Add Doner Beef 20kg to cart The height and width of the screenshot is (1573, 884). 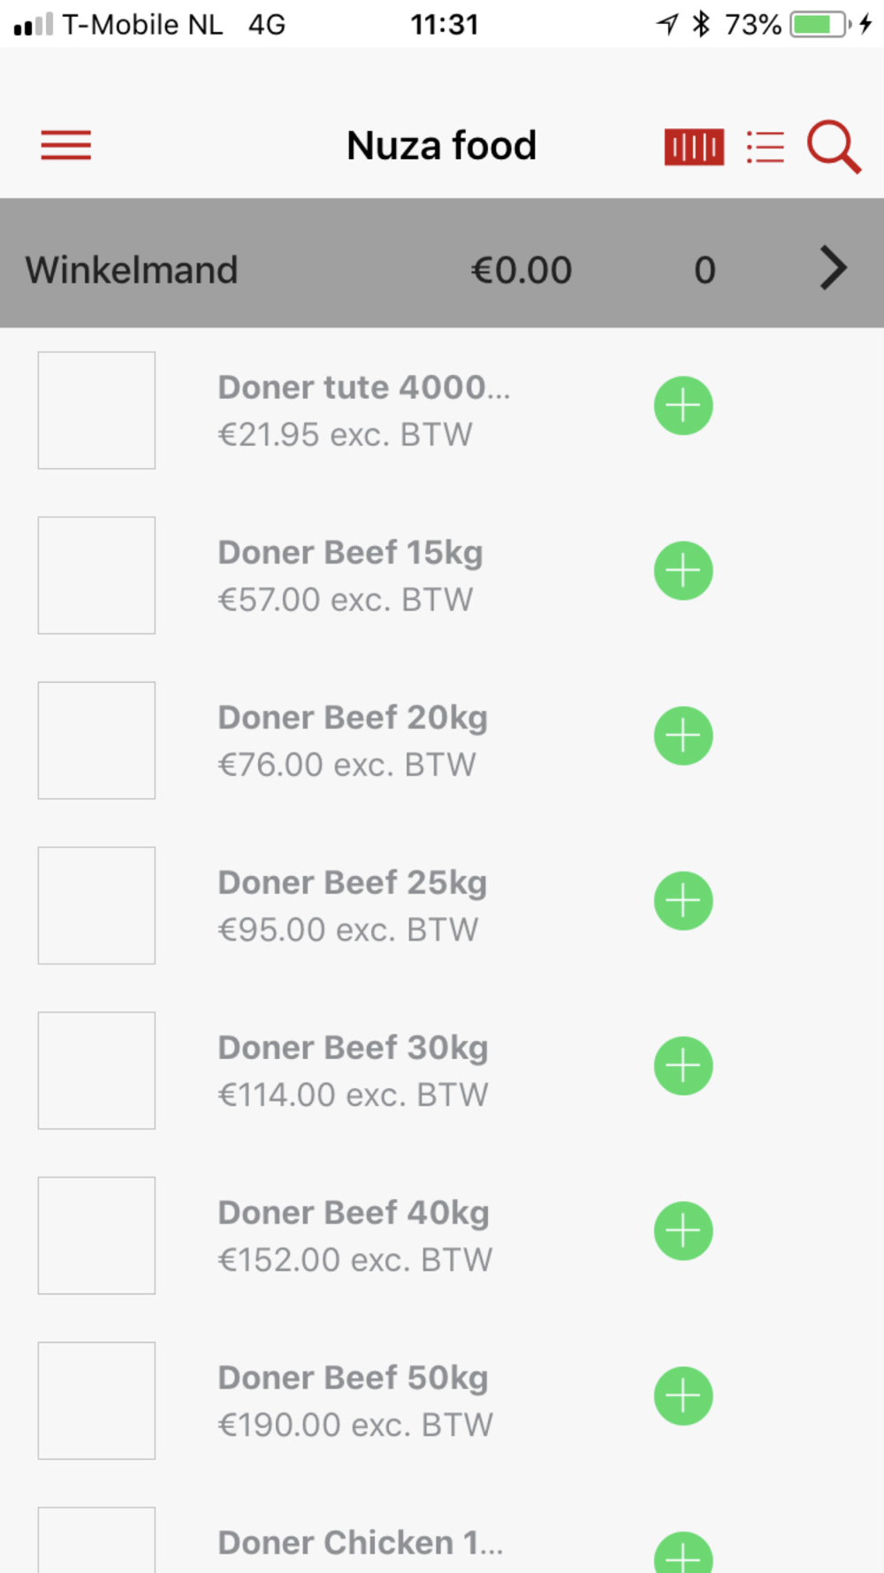(683, 736)
